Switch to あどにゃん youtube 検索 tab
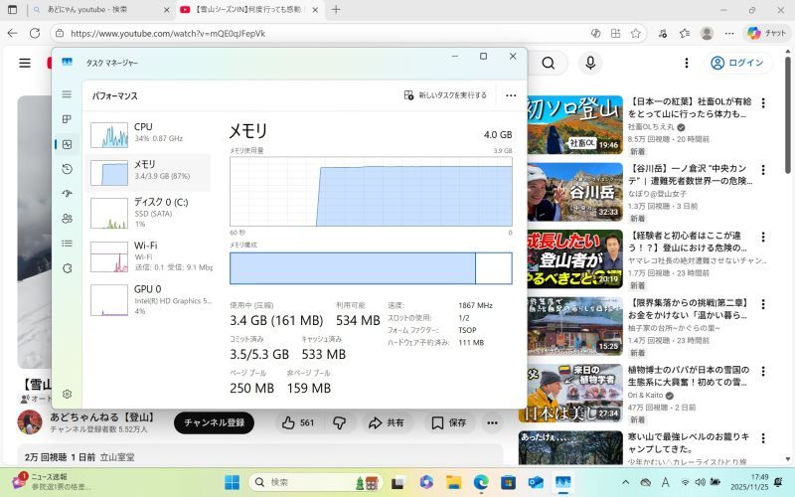 pos(100,10)
